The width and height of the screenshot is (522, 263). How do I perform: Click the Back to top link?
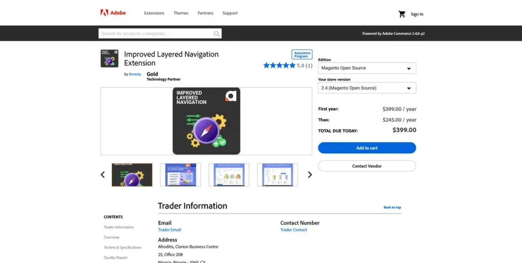(x=392, y=207)
